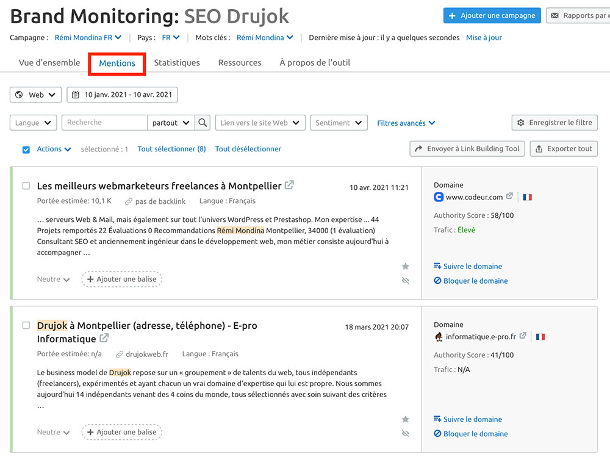Image resolution: width=610 pixels, height=457 pixels.
Task: Open À propos de l'outil tab
Action: tap(315, 63)
